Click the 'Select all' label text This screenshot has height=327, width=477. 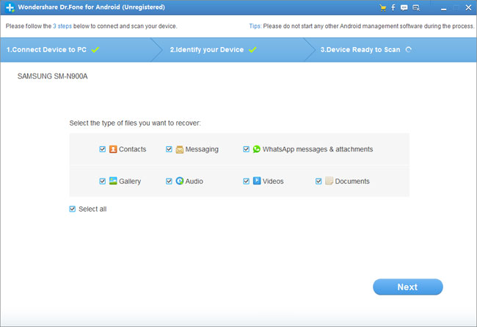tap(92, 209)
